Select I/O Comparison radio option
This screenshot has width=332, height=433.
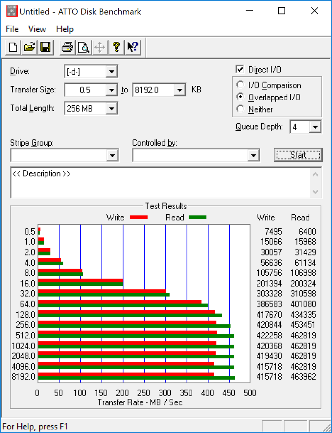pyautogui.click(x=240, y=85)
